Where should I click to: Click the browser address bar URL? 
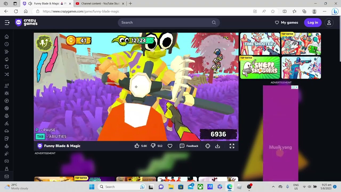81,11
